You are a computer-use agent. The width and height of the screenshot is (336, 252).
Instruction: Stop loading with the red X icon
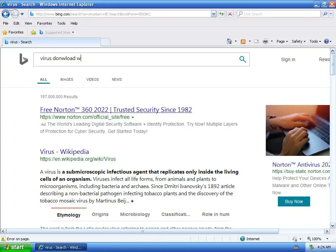[230, 14]
